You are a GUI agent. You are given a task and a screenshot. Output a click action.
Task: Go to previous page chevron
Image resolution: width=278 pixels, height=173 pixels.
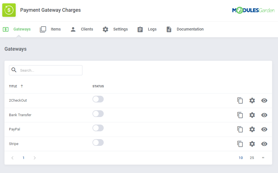[x=12, y=158]
